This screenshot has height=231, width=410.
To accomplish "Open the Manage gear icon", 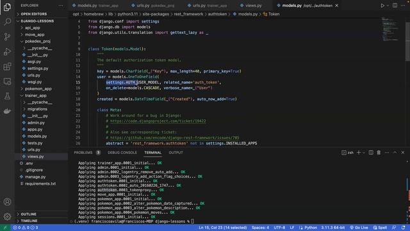I will coord(7,216).
